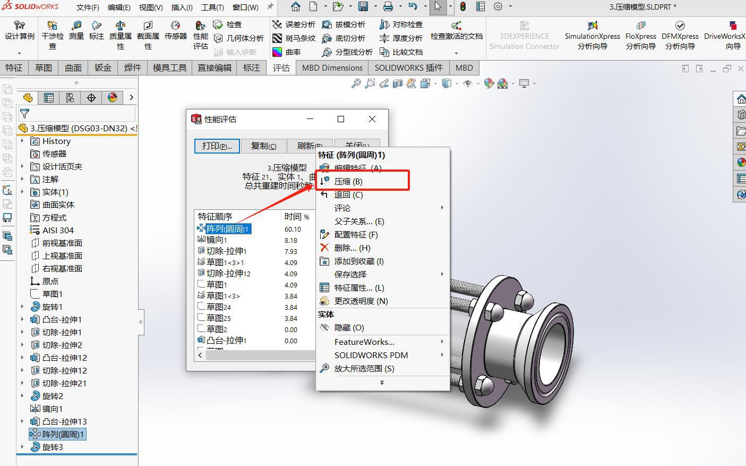Toggle the hide/show items eye icon
This screenshot has width=746, height=466.
[467, 83]
